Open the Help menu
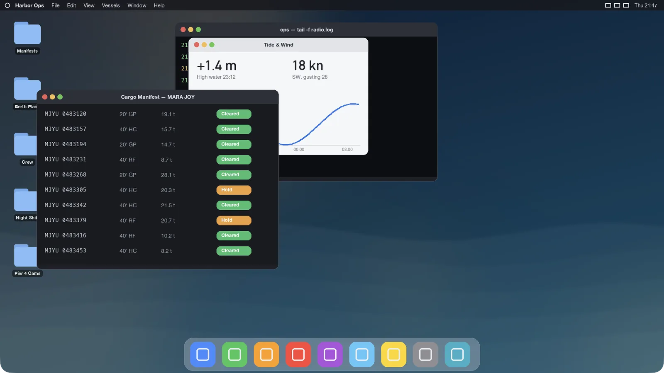664x373 pixels. coord(159,5)
